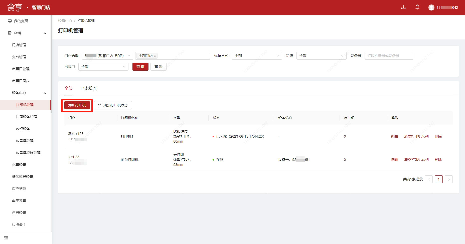
Task: Click the 添加打印机 button
Action: pos(77,105)
